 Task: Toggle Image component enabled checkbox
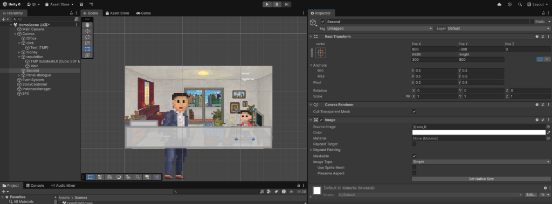[x=321, y=119]
